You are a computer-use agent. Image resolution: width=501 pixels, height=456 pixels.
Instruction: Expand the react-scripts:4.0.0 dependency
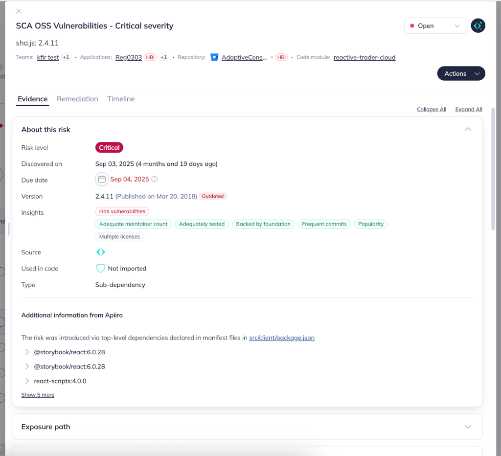click(27, 381)
